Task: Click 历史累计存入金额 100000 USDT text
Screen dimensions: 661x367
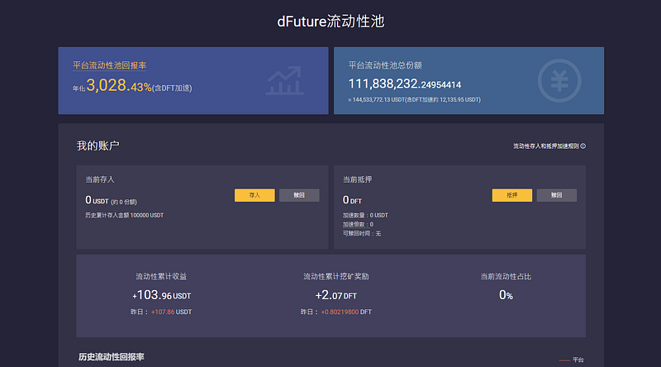Action: tap(125, 215)
